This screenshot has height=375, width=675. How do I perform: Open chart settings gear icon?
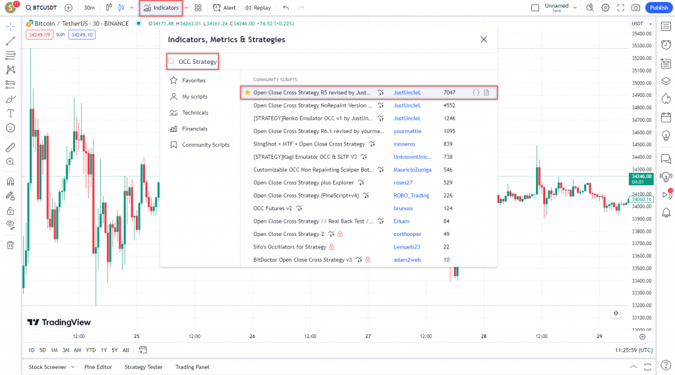click(x=605, y=8)
